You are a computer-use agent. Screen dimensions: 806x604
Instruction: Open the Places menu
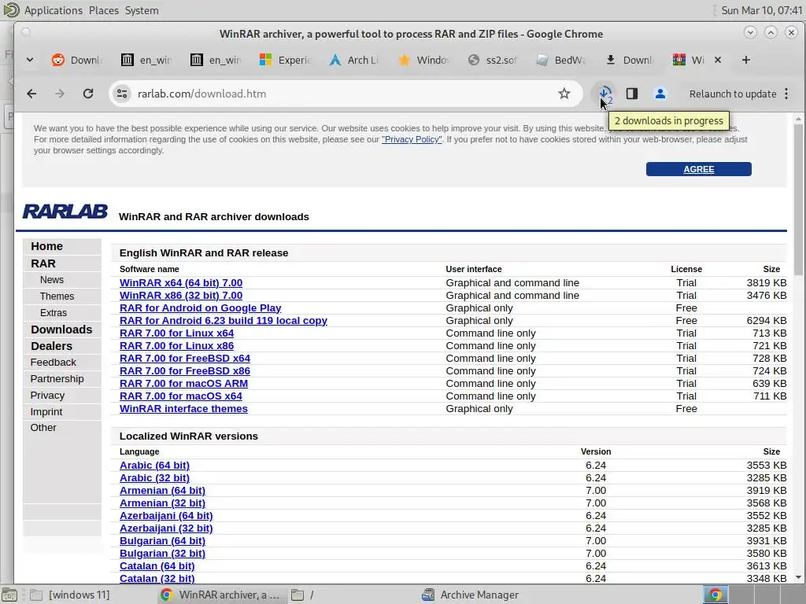point(103,10)
